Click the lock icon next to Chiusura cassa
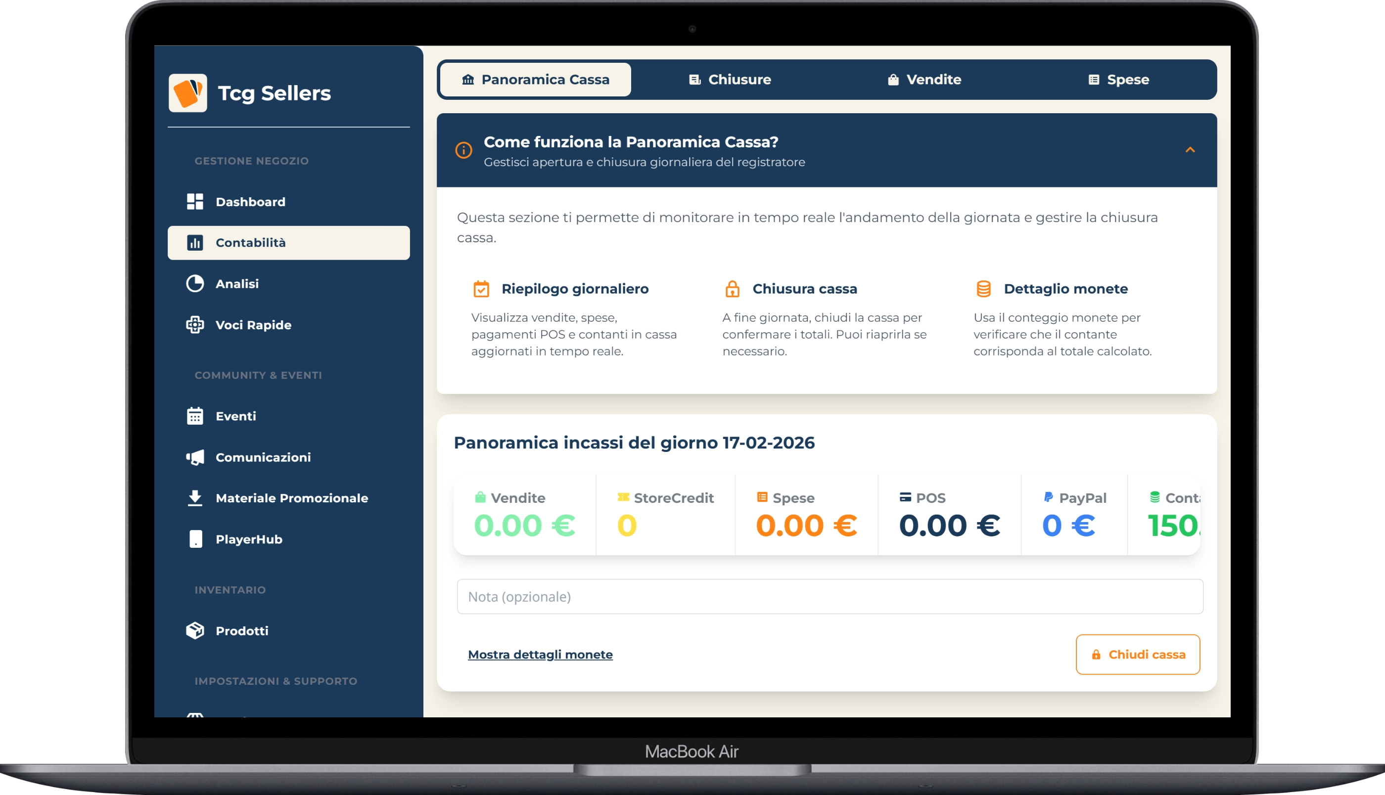This screenshot has width=1385, height=795. [732, 288]
